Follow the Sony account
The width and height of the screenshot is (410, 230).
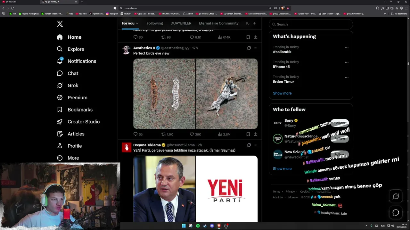click(340, 123)
